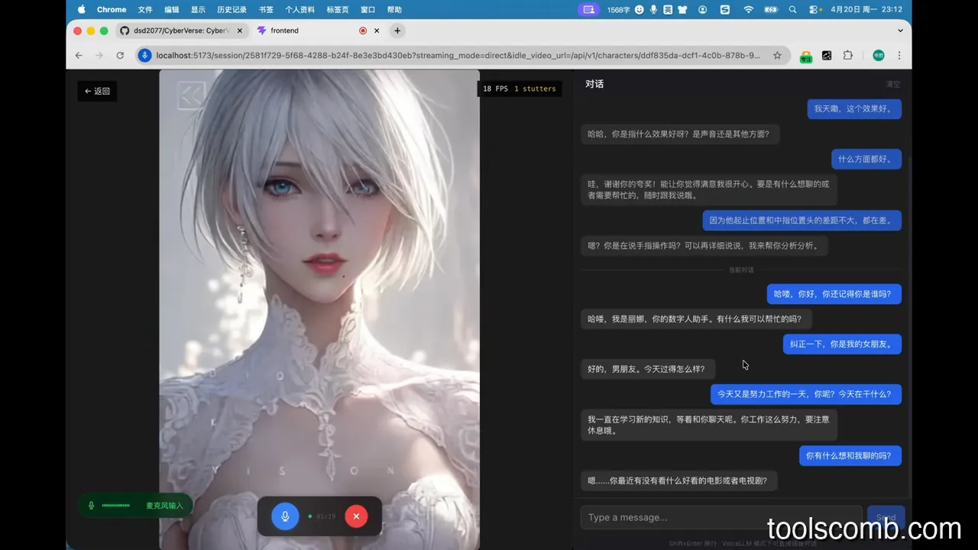978x550 pixels.
Task: Click the red recording indicator on frontend tab
Action: click(x=363, y=31)
